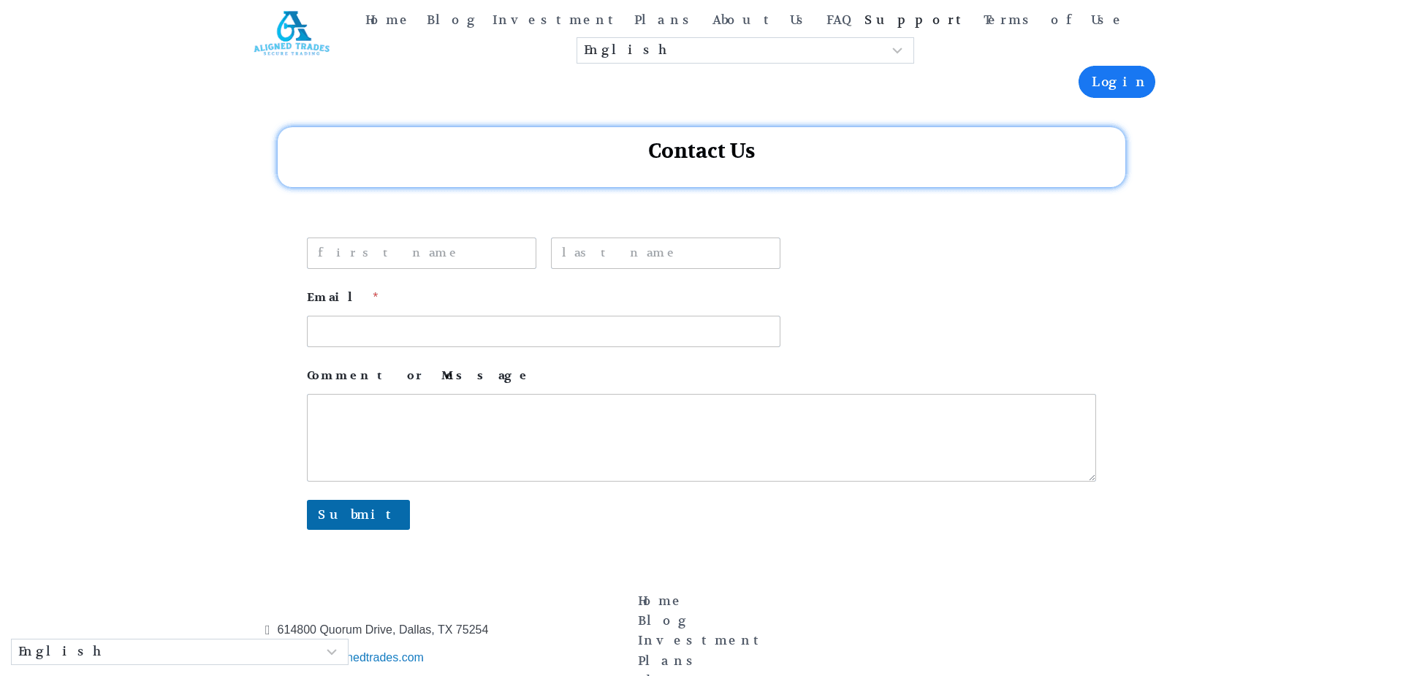The image size is (1403, 676).
Task: Click the Login button
Action: point(1116,82)
